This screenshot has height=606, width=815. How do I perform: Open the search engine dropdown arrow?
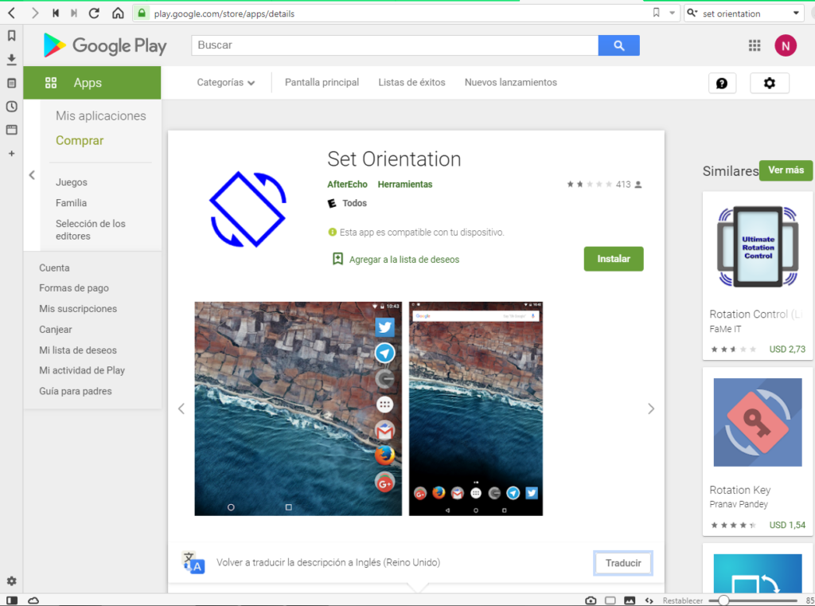pyautogui.click(x=796, y=14)
